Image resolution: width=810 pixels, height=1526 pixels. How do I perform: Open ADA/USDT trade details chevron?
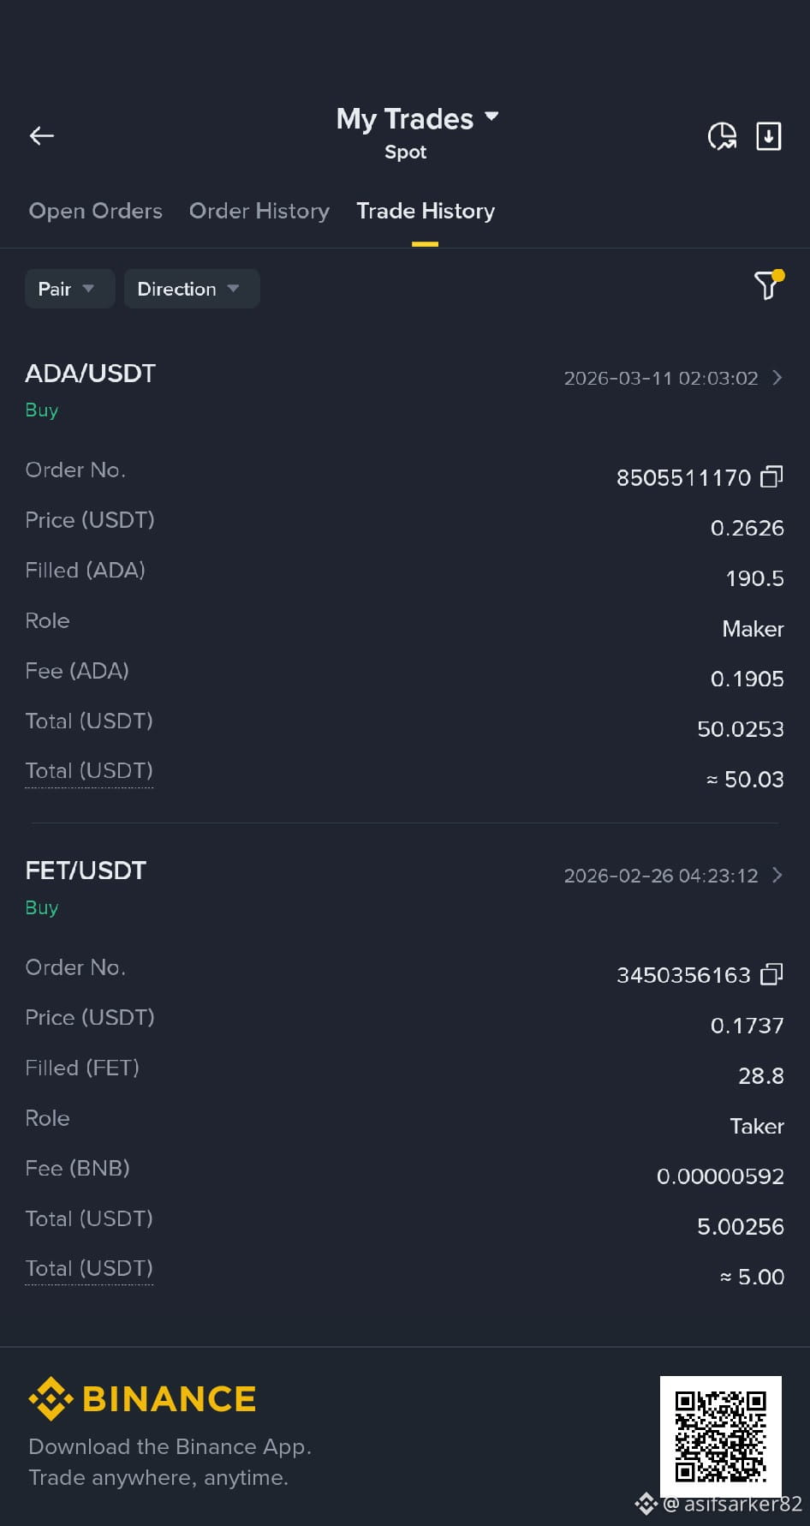[777, 378]
